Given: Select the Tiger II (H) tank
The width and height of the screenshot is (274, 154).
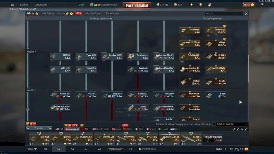Looking at the screenshot, I should pos(86,69).
